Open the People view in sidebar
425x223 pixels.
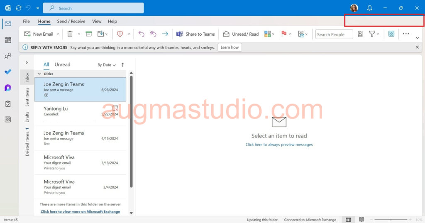pos(8,56)
